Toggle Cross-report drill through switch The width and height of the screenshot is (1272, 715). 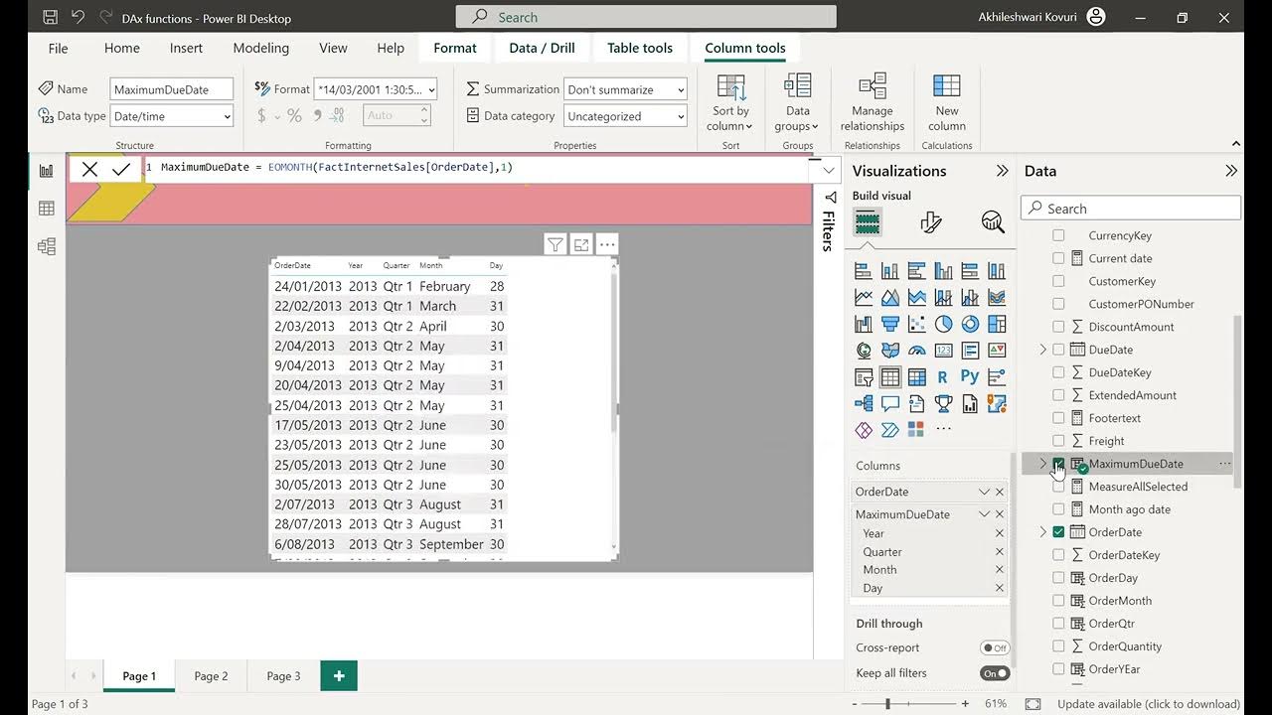point(995,647)
